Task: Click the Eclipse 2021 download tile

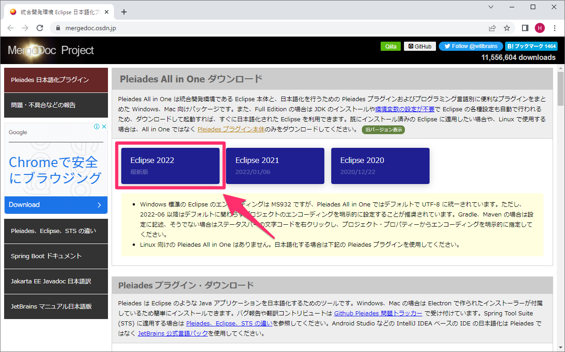Action: click(x=275, y=166)
